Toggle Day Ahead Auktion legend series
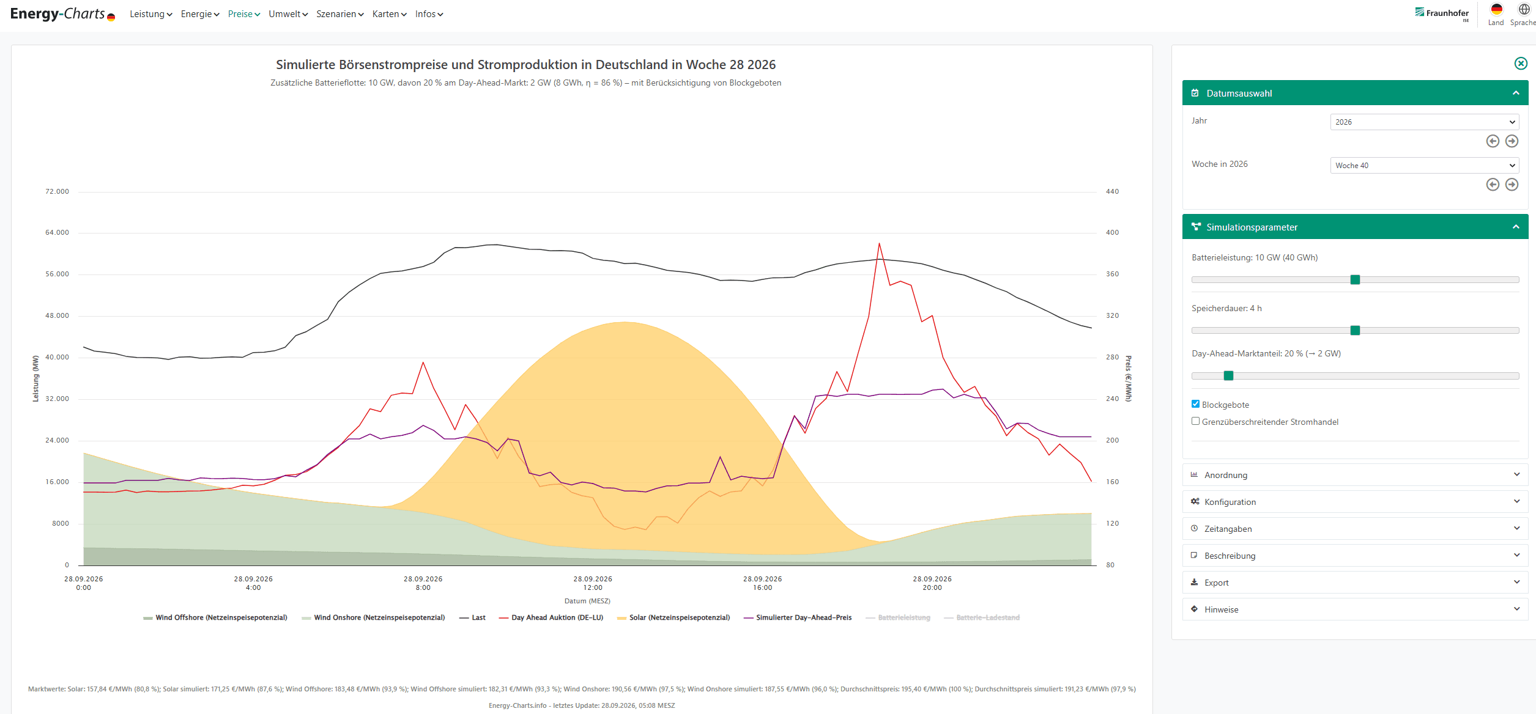 551,617
